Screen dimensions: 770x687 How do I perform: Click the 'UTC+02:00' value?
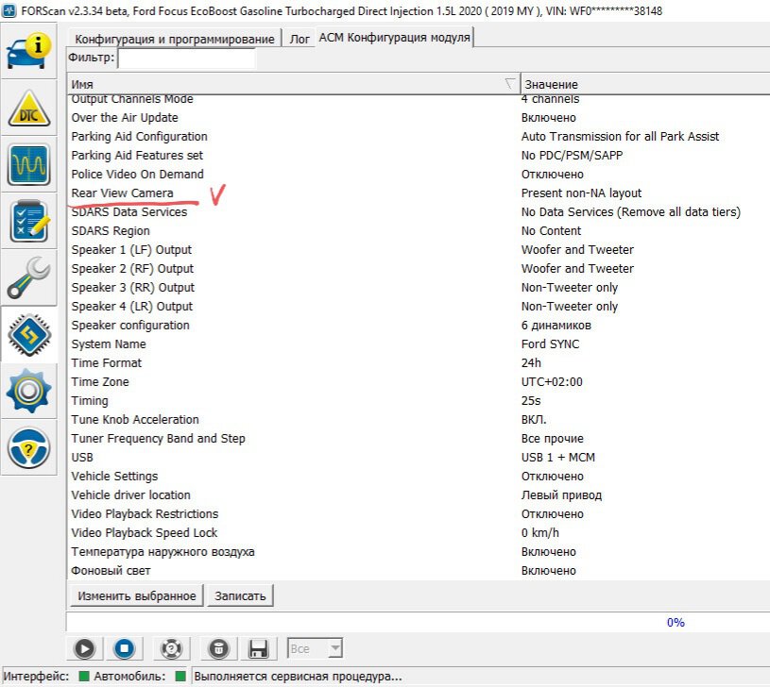tap(552, 382)
